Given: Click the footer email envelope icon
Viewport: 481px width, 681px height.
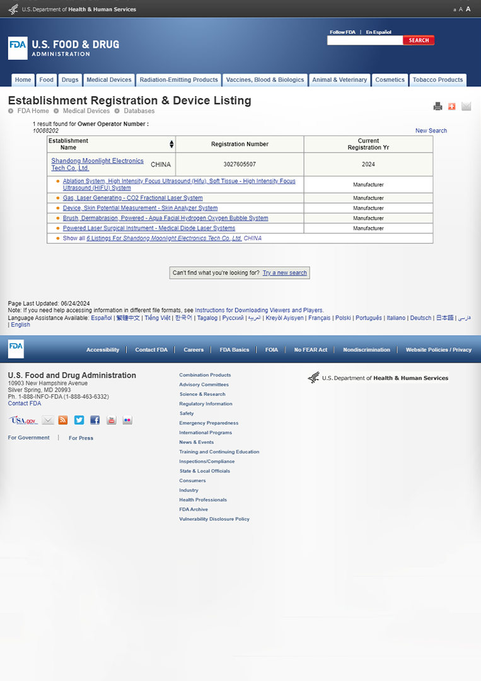Looking at the screenshot, I should (48, 420).
